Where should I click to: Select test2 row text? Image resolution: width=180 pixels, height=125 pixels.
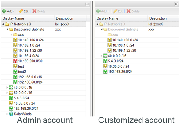22,72
